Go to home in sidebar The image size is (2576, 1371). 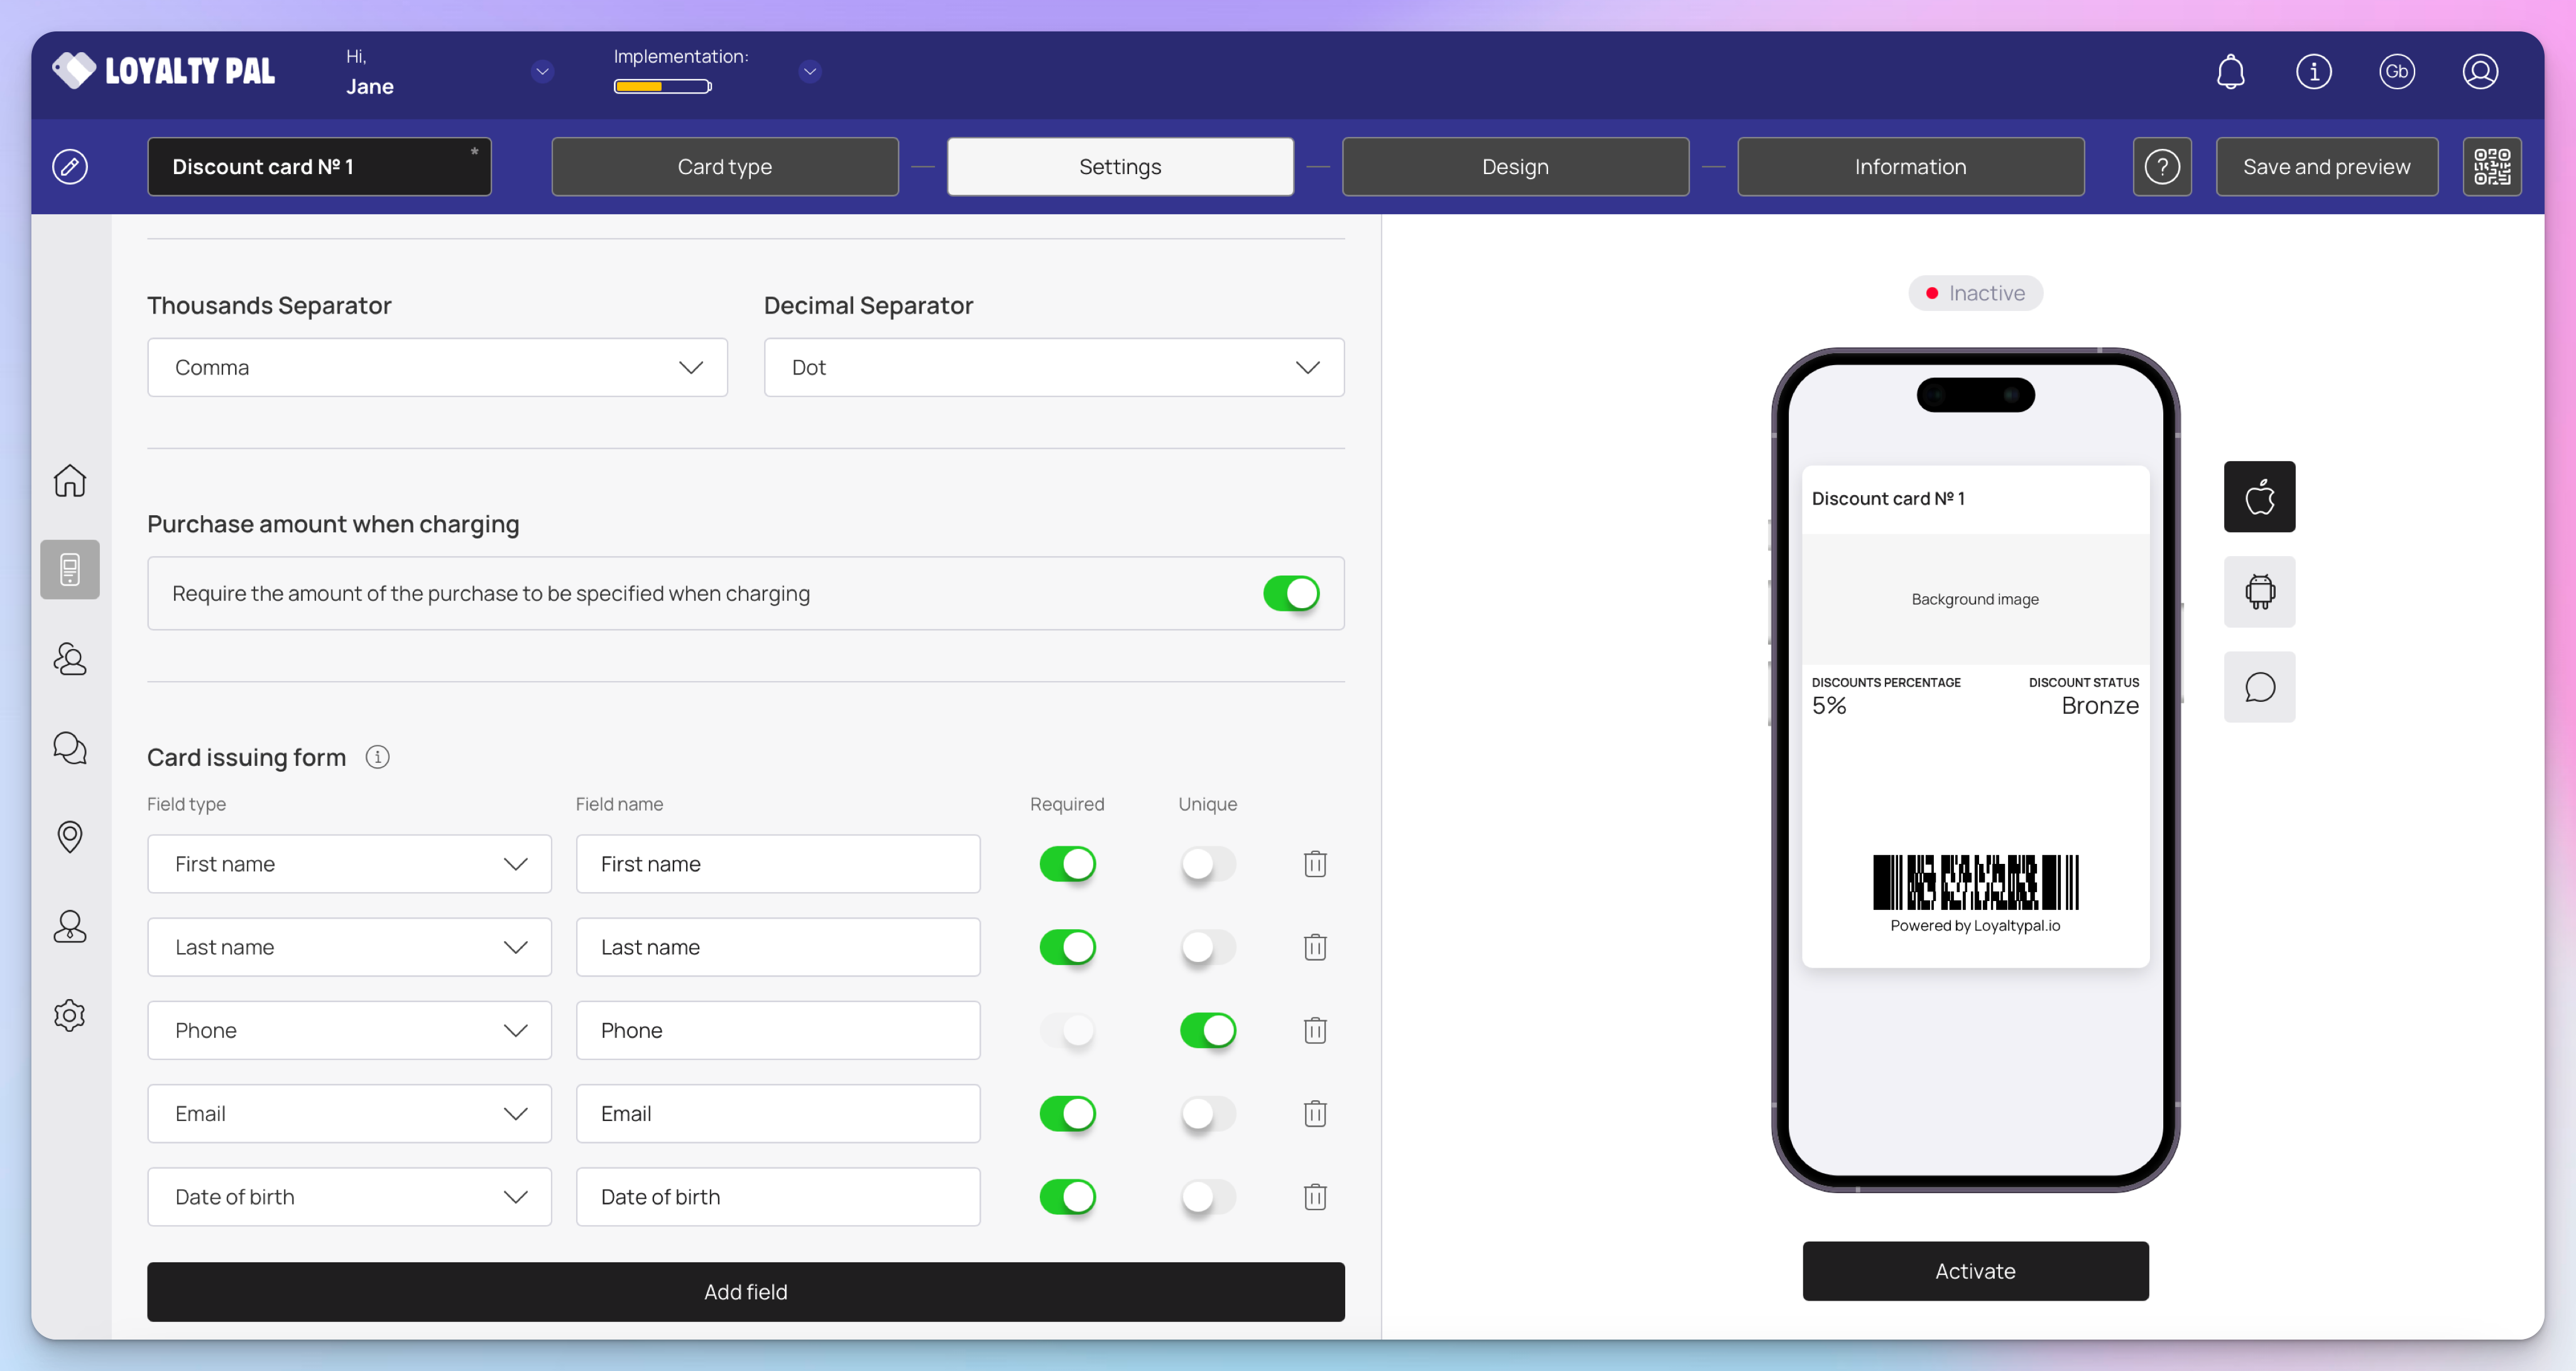coord(70,481)
